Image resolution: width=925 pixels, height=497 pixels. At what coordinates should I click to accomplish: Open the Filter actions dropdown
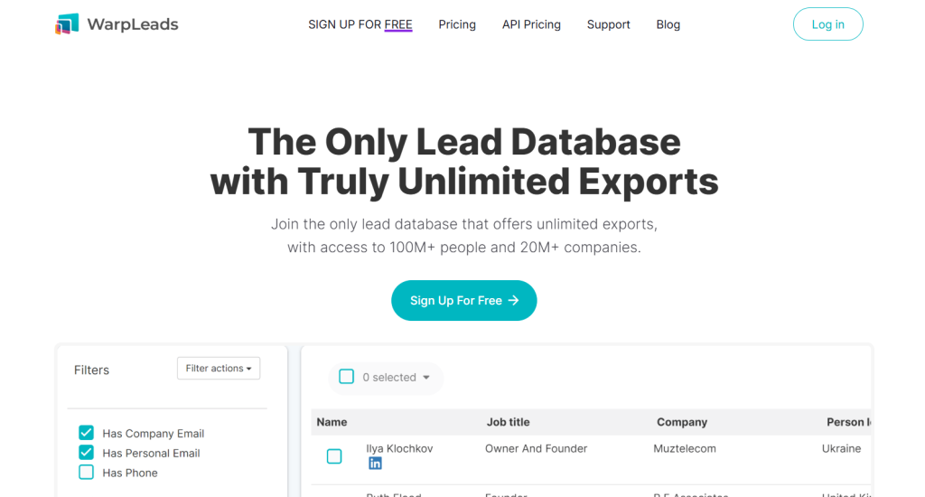219,369
